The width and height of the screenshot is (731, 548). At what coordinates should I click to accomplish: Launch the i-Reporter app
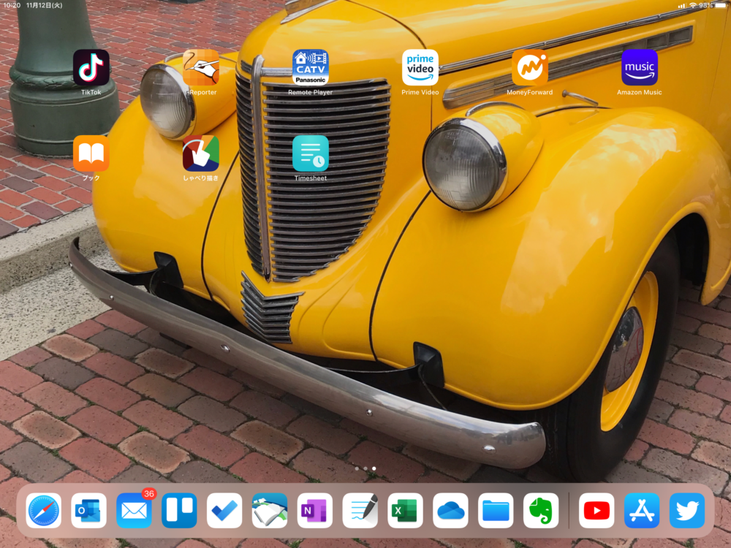201,67
